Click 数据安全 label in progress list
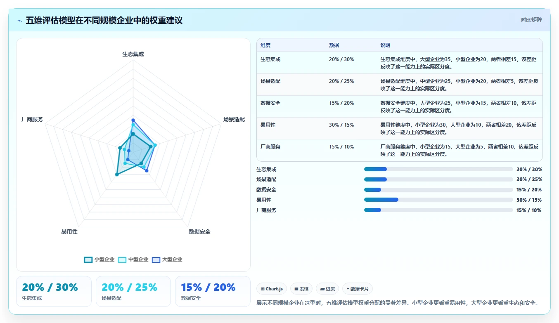This screenshot has width=559, height=323. (x=266, y=190)
